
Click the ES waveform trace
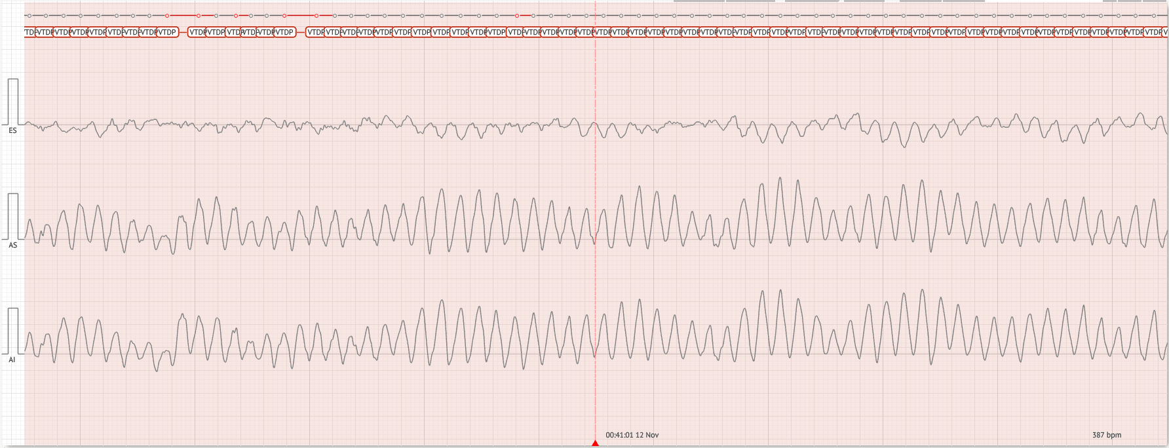point(393,122)
